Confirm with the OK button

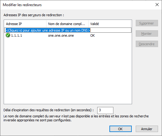(120, 129)
